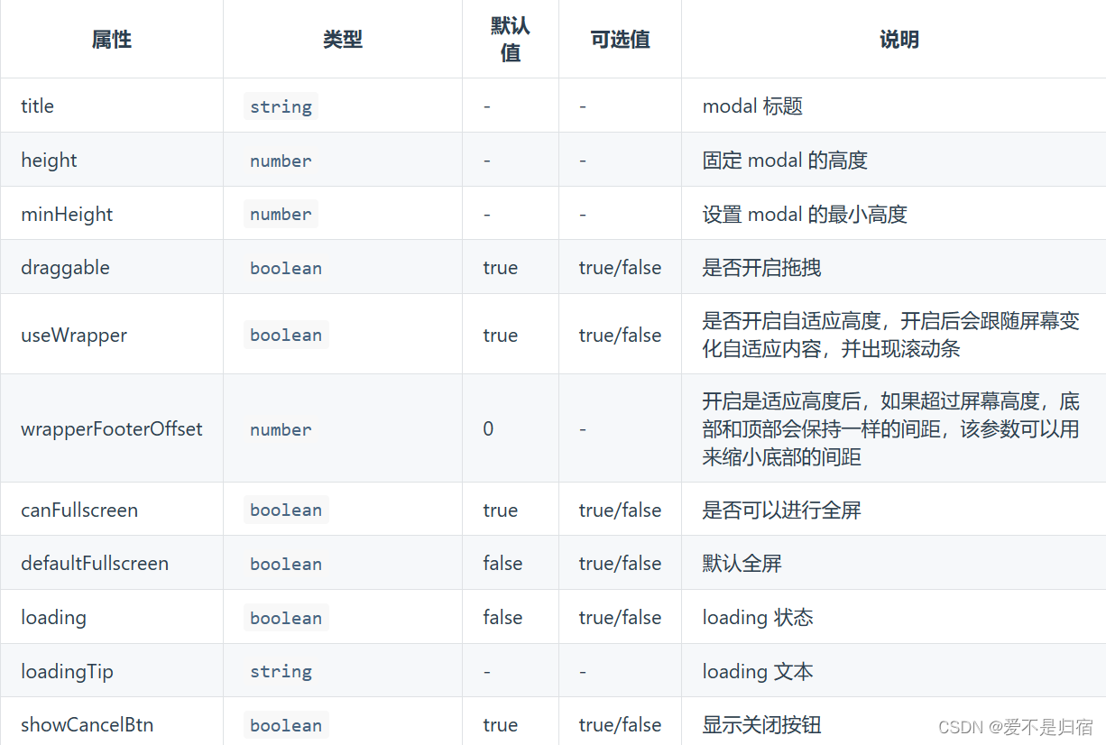Click the string type badge for title
This screenshot has height=745, width=1106.
point(281,106)
